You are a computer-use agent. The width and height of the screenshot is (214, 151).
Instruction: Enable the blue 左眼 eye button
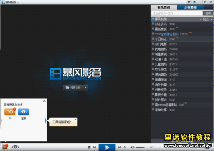(x=24, y=112)
